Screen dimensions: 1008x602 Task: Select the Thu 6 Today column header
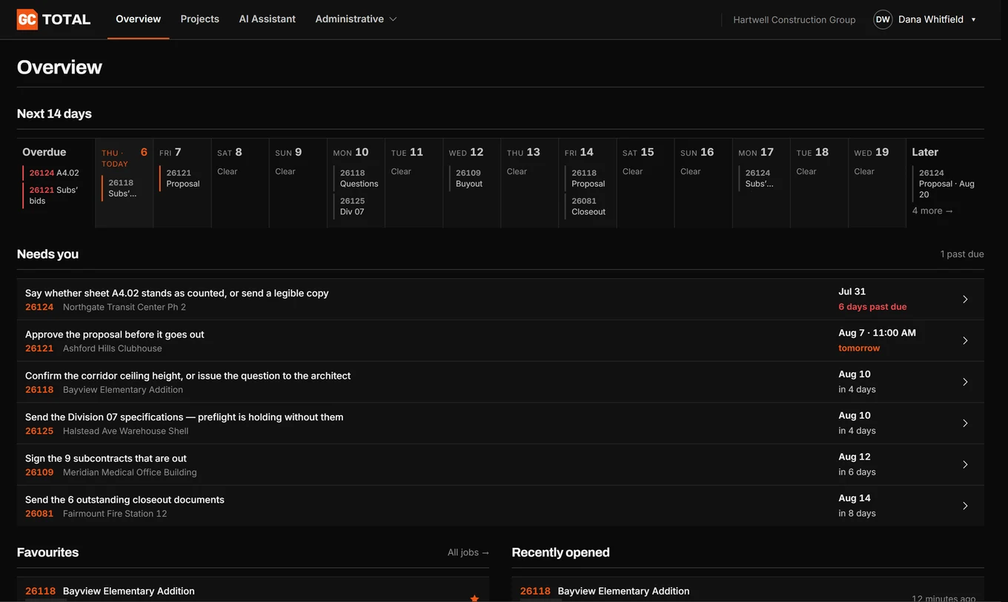[125, 157]
